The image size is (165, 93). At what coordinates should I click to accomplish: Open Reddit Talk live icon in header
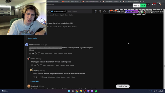[x=104, y=11]
